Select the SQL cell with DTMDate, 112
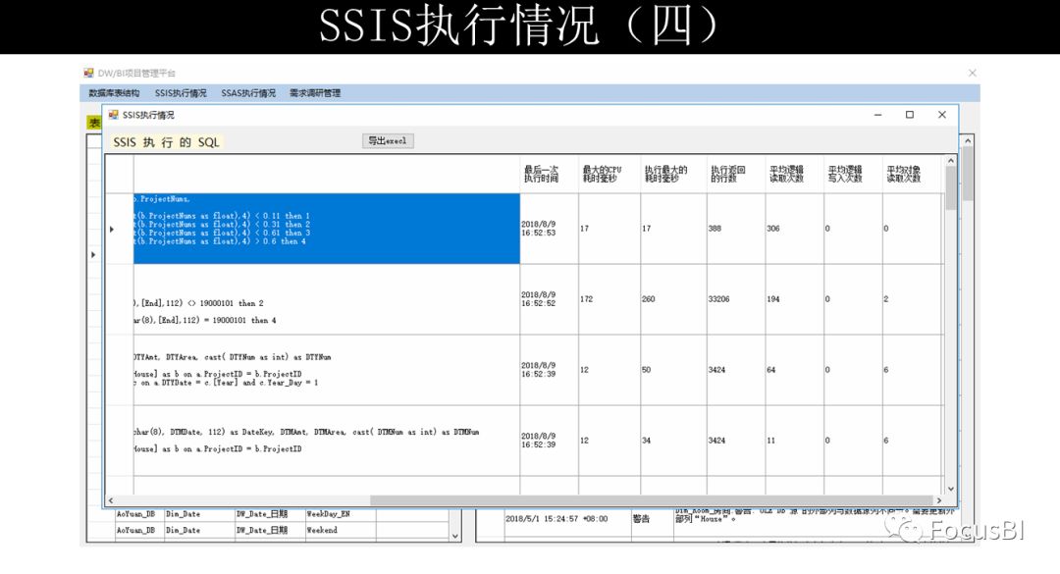 [x=327, y=441]
